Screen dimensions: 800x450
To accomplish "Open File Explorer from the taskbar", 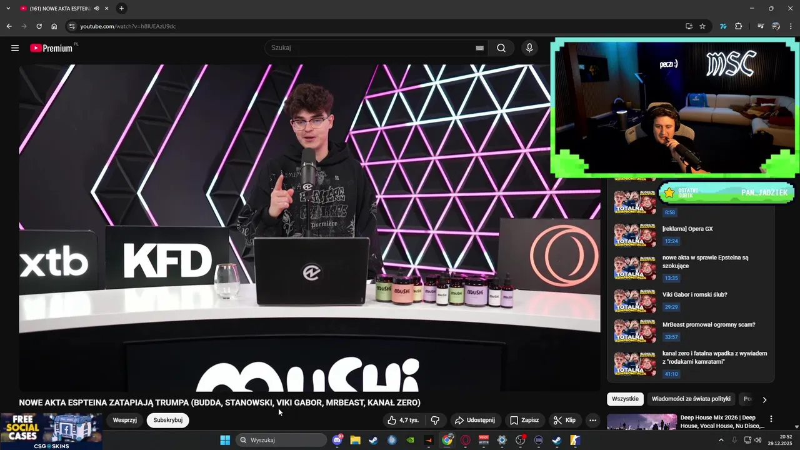I will [x=355, y=440].
